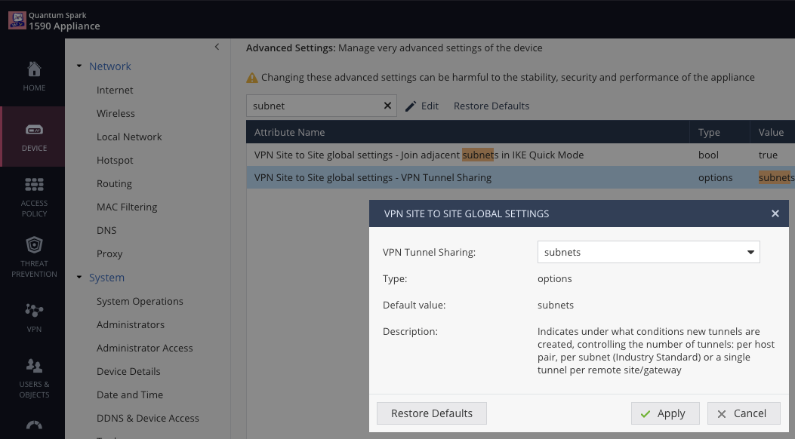Viewport: 795px width, 439px height.
Task: Select the Device sidebar icon
Action: (x=33, y=137)
